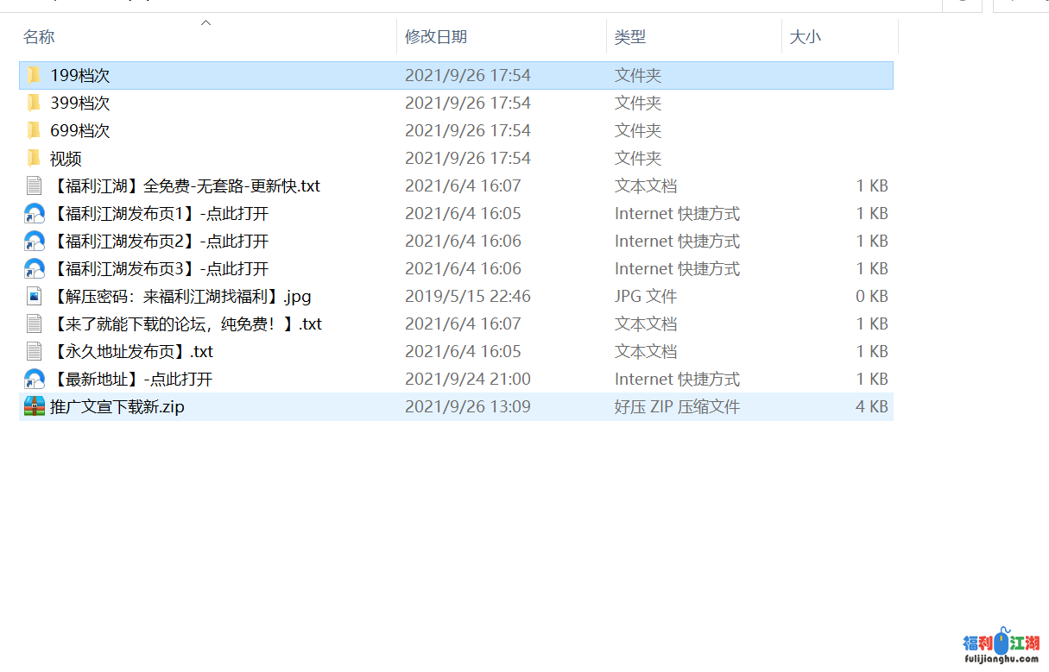This screenshot has height=672, width=1049.
Task: Select the 推广文宣下载新.zip archive icon
Action: coord(34,406)
